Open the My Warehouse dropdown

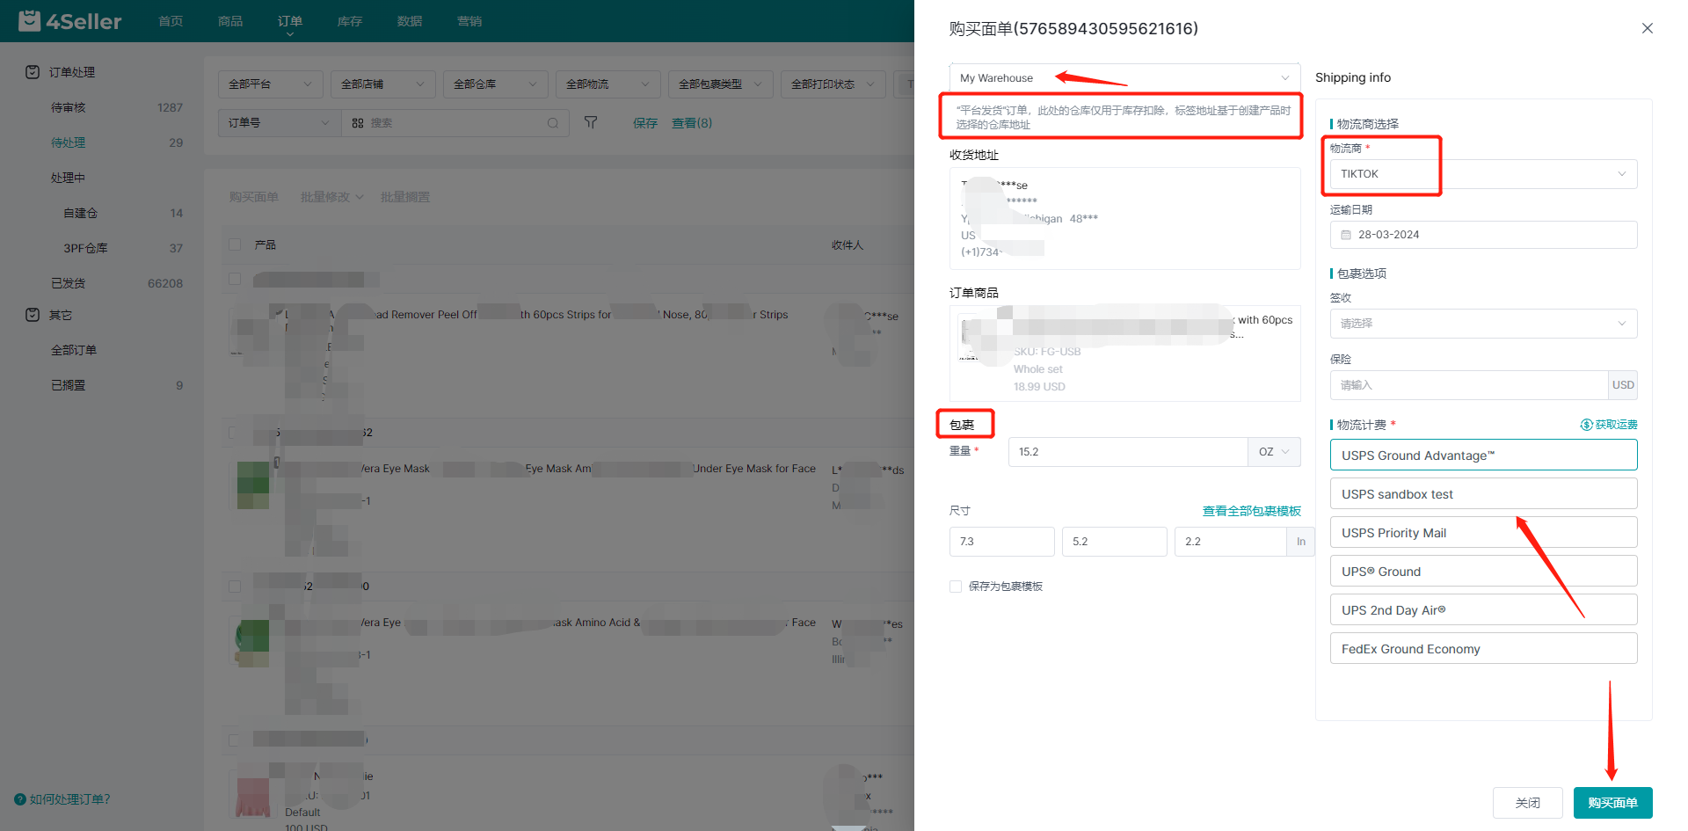(x=1124, y=78)
